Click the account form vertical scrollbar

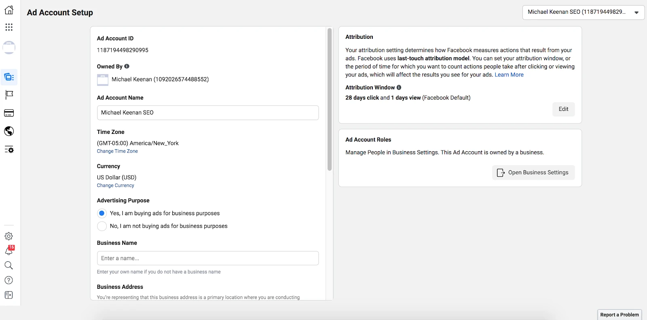tap(330, 99)
